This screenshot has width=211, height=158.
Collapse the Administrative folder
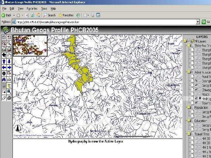[x=189, y=72]
